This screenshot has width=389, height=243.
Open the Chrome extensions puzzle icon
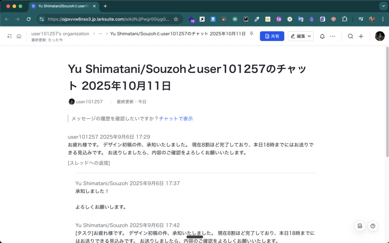(x=345, y=19)
